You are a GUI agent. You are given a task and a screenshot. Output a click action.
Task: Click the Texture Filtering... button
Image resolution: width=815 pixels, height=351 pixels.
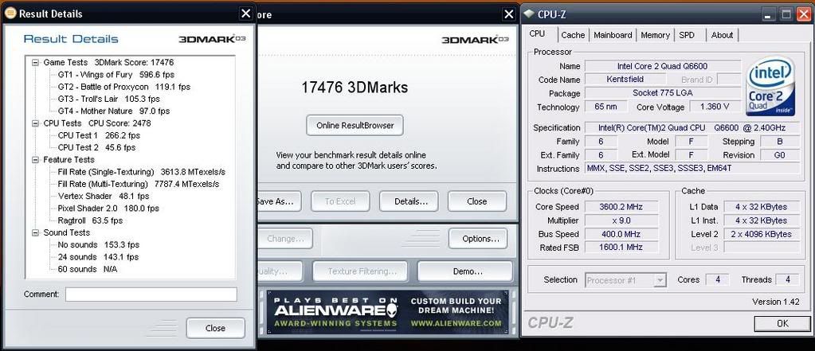[x=360, y=271]
